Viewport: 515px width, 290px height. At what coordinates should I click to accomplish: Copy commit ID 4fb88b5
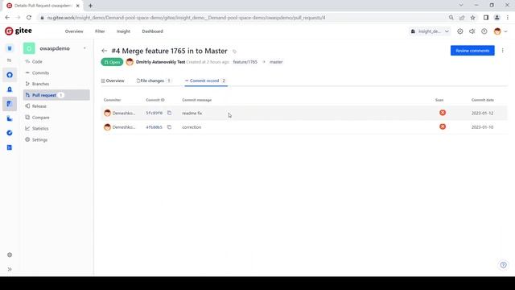169,127
